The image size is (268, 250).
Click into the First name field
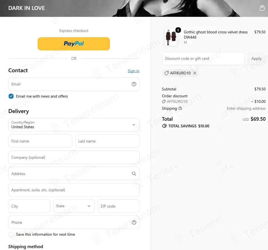(40, 141)
